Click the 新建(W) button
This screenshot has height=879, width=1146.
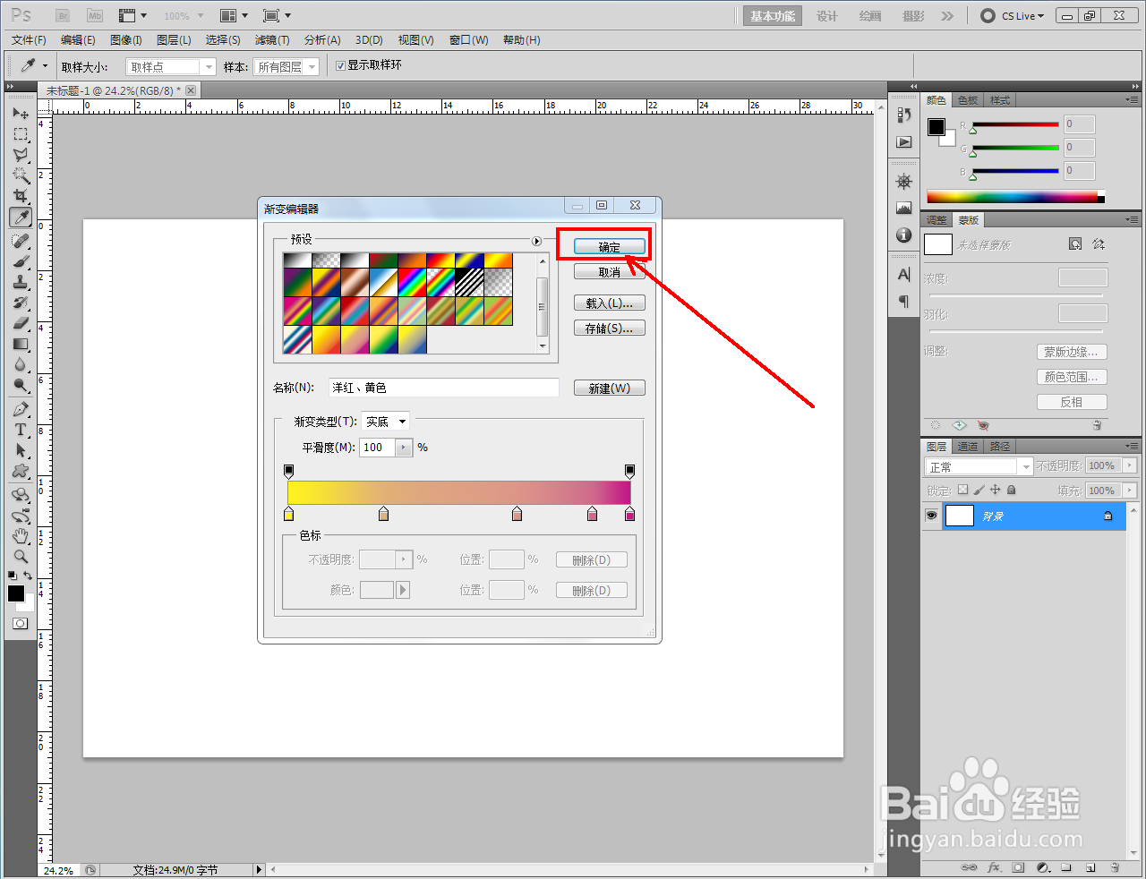[609, 388]
